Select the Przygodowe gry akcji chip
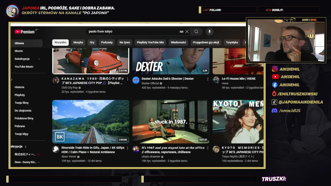 click(x=206, y=42)
